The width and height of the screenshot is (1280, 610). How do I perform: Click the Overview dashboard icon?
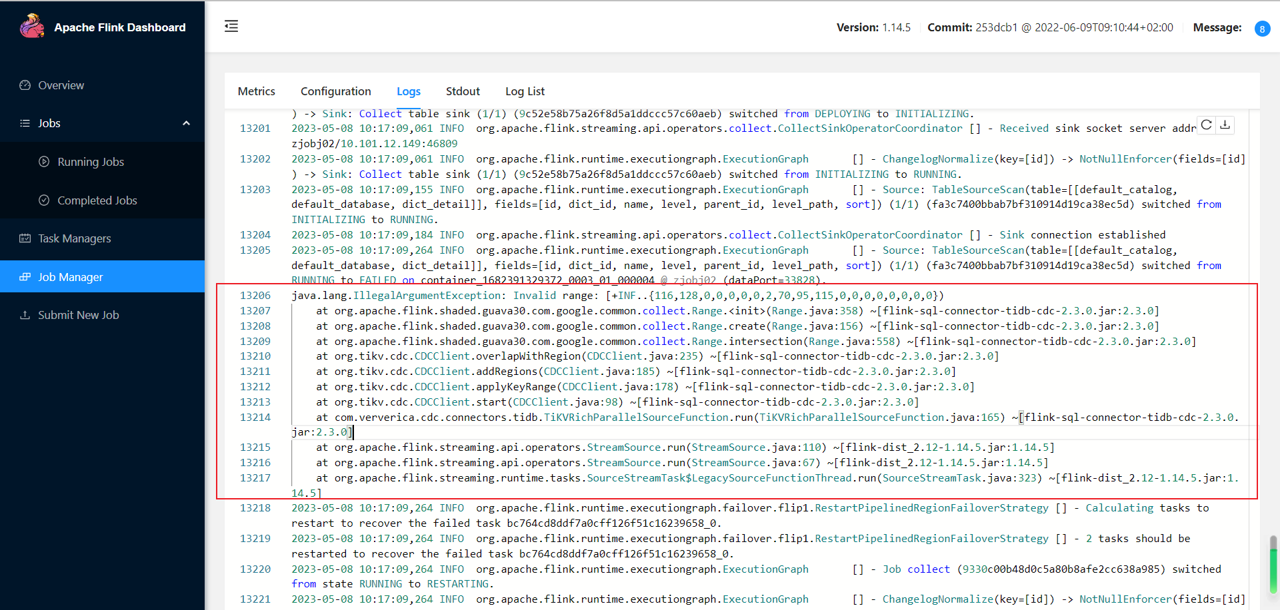pos(25,85)
